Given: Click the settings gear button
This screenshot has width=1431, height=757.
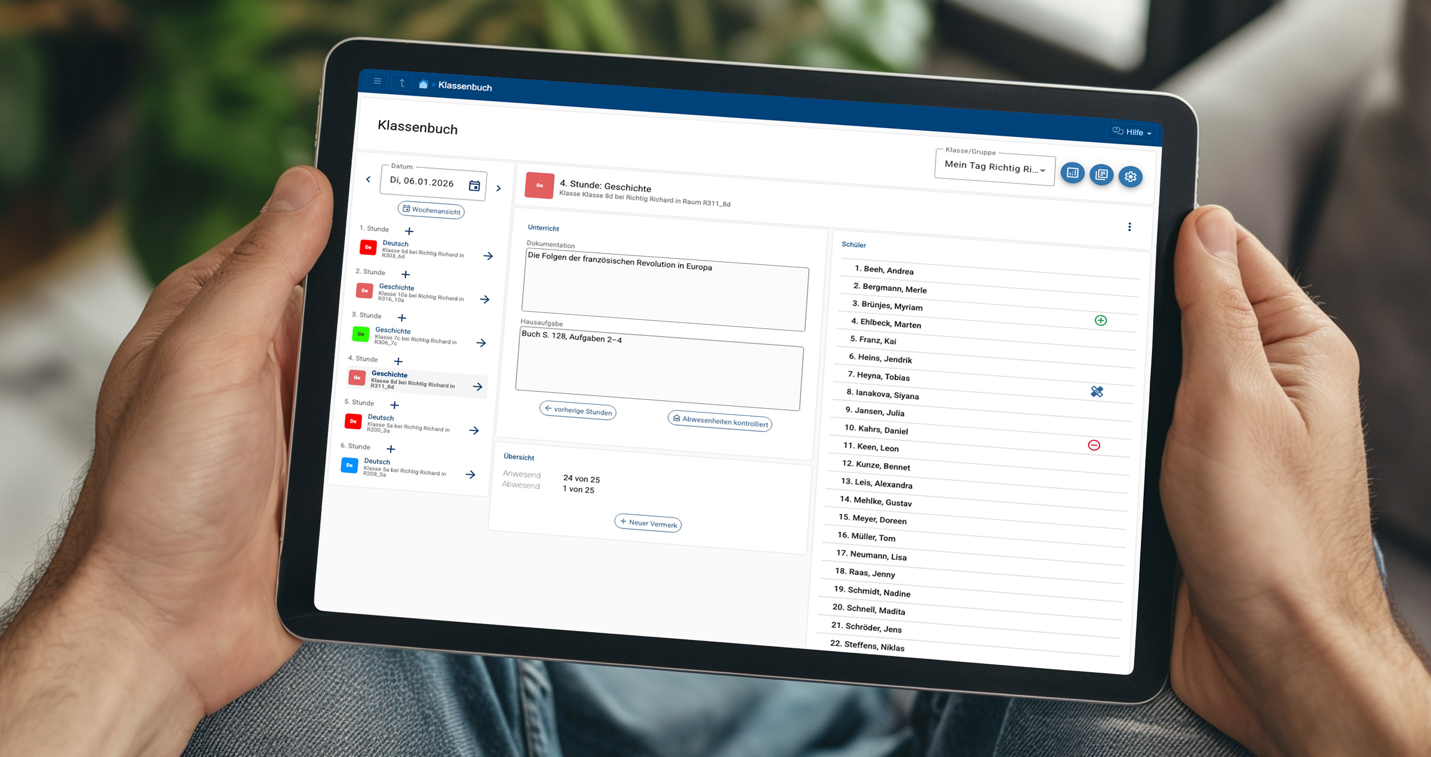Looking at the screenshot, I should [x=1130, y=176].
